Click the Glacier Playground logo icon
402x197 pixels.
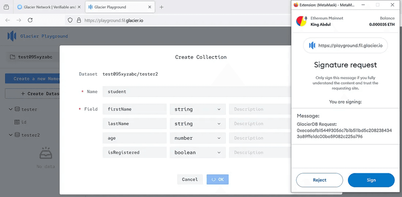[12, 36]
